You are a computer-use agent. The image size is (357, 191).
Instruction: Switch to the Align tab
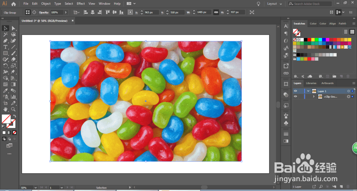coord(332,23)
